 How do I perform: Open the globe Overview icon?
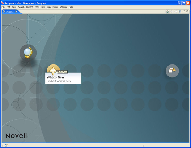[28, 53]
